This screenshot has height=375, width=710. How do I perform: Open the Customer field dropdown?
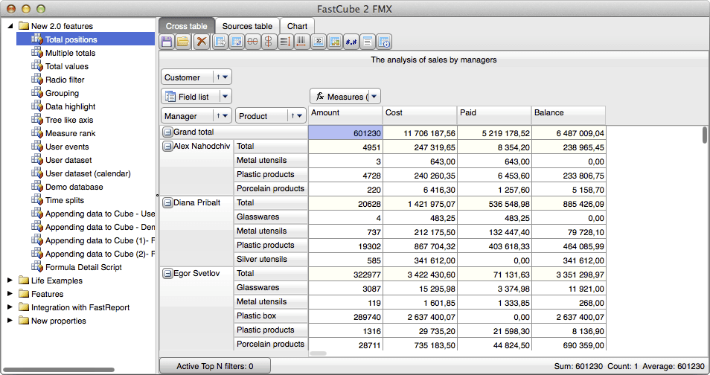click(225, 77)
